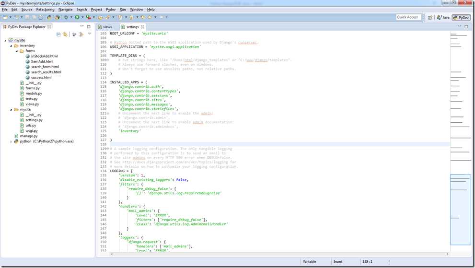Select search_results.html in the tree
475x268 pixels.
46,72
